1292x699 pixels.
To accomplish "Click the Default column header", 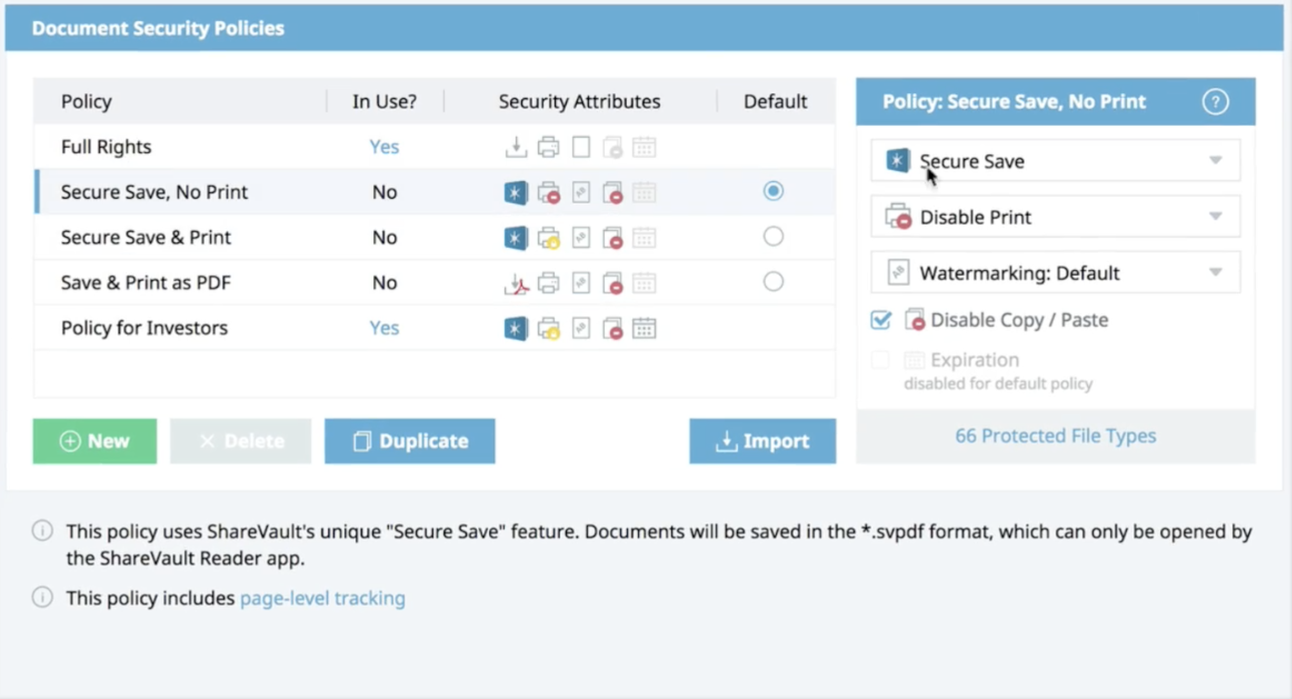I will pos(775,101).
